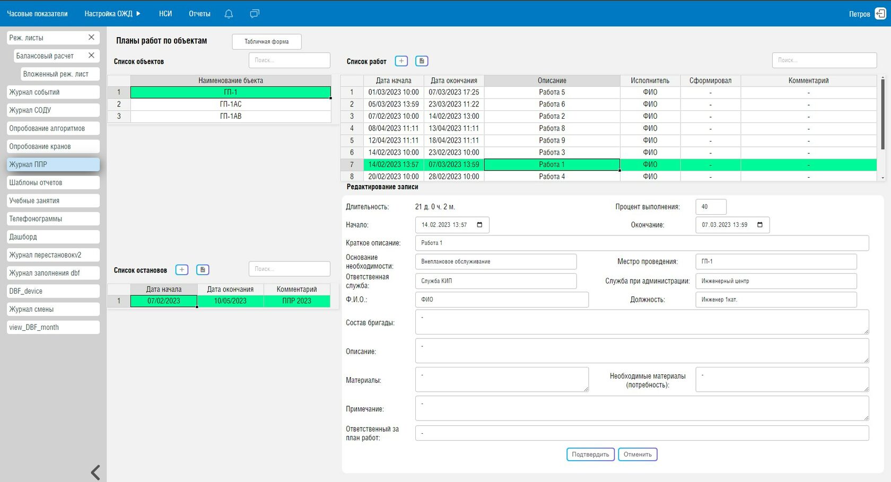The image size is (891, 482).
Task: Add a new work in Список работ
Action: (x=401, y=61)
